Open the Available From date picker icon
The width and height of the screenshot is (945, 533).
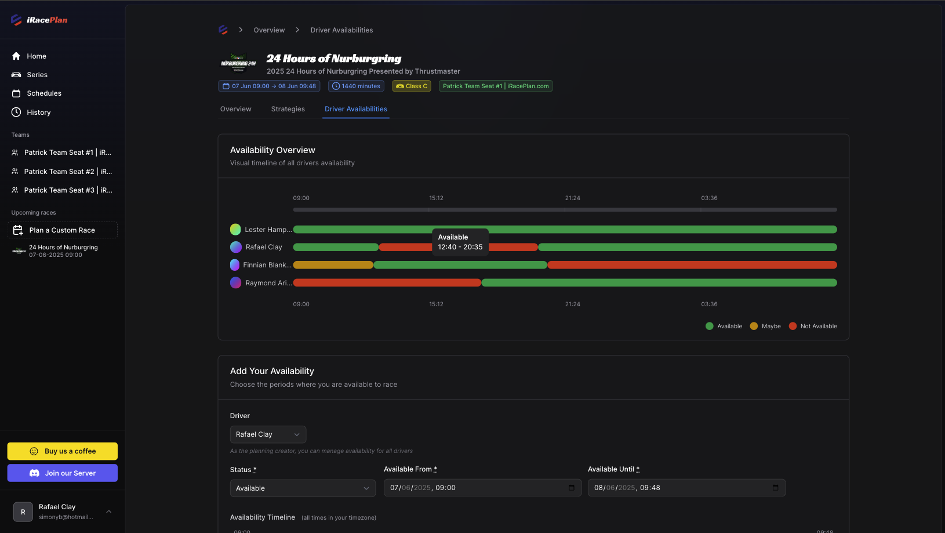(x=570, y=488)
